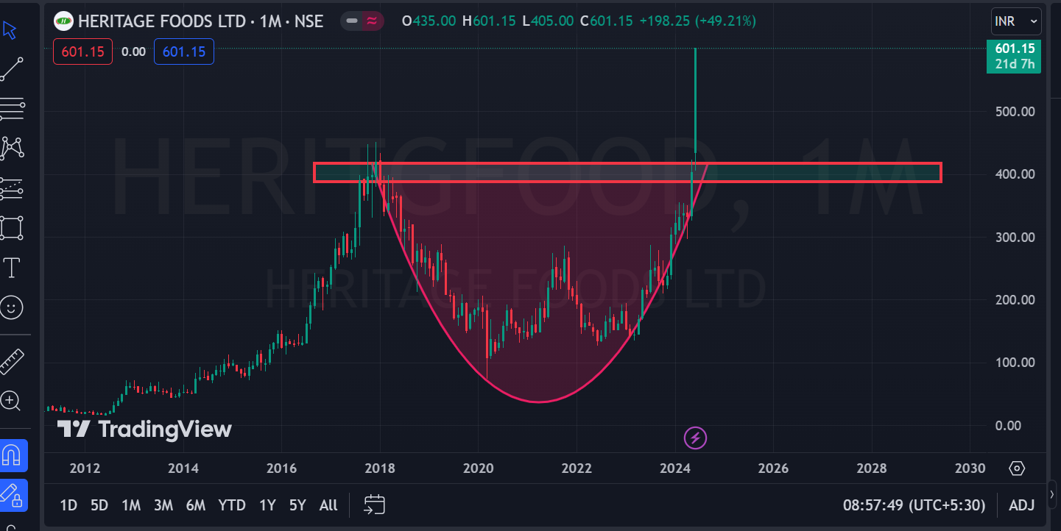Viewport: 1061px width, 531px height.
Task: Click the Heritage Foods symbol logo
Action: tap(64, 21)
